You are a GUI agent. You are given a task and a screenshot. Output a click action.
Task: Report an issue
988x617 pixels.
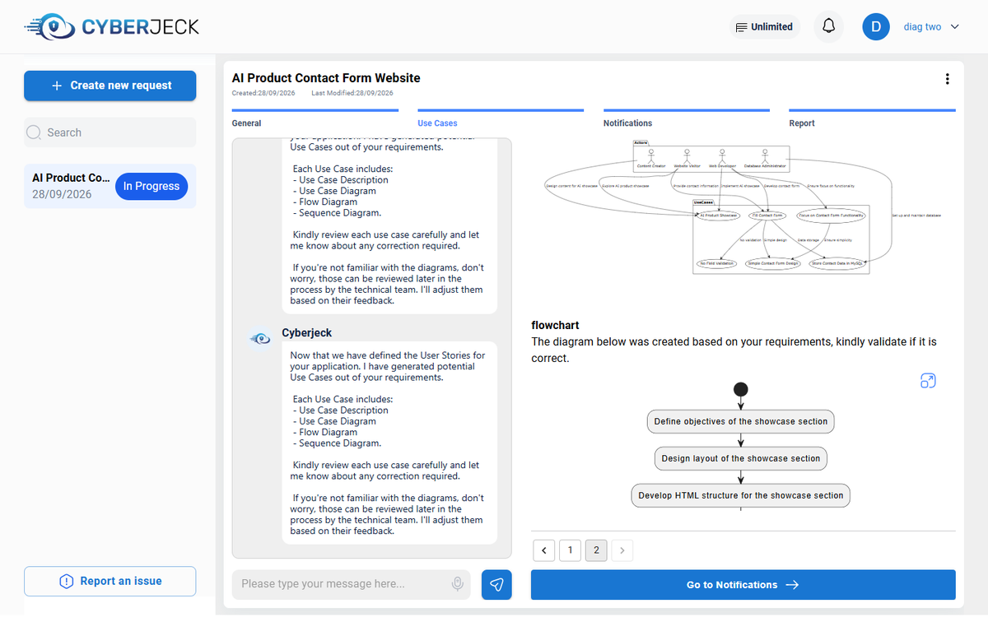click(x=110, y=581)
